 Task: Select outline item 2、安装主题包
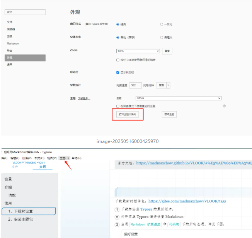click(20, 219)
